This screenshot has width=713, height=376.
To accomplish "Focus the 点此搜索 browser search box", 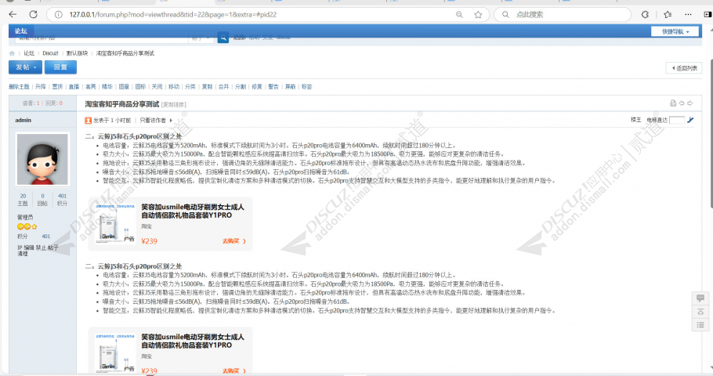I will point(563,15).
